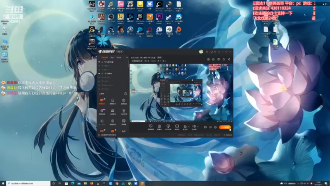
Task: Click the user avatar in streaming app title bar
Action: click(x=201, y=52)
